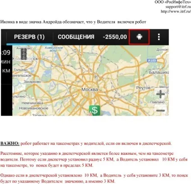Click the underlined ВАЖНО: heading
Image resolution: width=191 pixels, height=184 pixels.
click(10, 144)
